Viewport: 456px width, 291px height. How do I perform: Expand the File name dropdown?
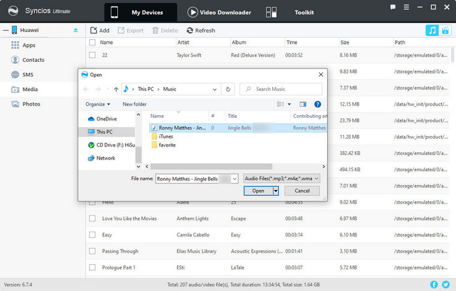coord(235,179)
